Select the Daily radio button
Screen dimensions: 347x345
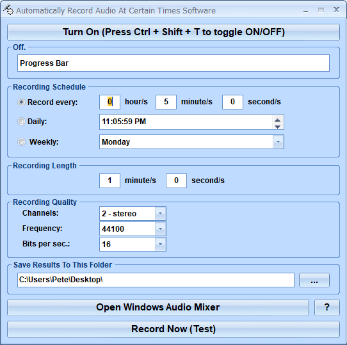click(21, 121)
